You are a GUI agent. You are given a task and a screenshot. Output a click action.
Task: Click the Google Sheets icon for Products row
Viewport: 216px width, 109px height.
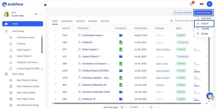[121, 42]
